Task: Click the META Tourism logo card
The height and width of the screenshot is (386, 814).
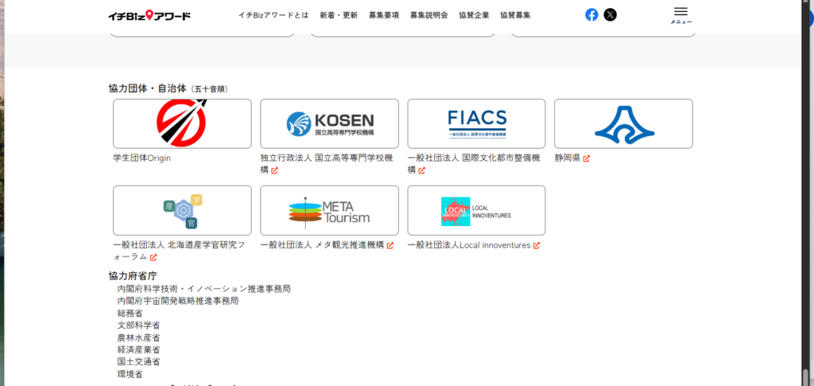Action: [329, 210]
